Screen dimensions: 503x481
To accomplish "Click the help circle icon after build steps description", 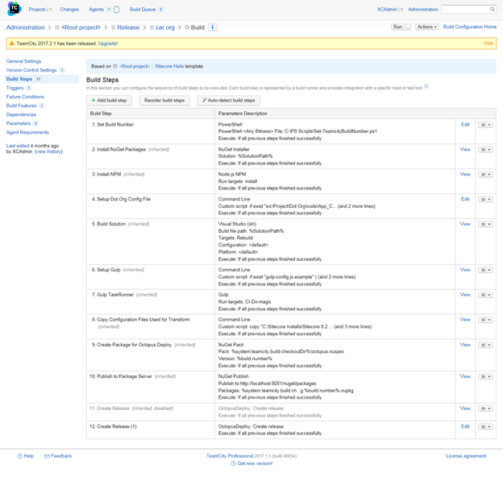I will point(426,86).
